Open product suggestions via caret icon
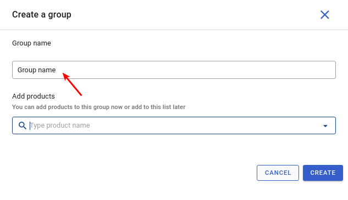Screen dimensions: 348x200 click(x=325, y=126)
